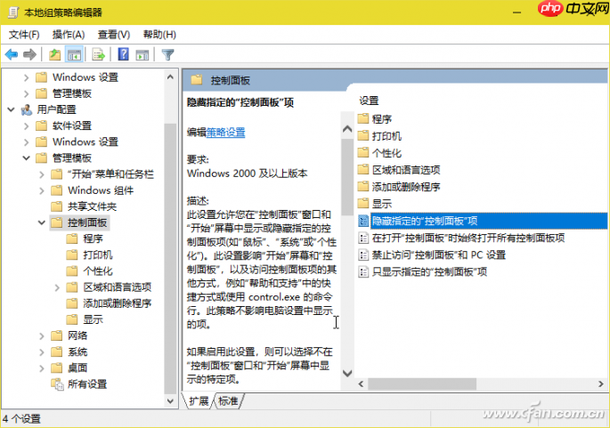Click folder icon beside 打印机 in settings list

click(x=363, y=135)
